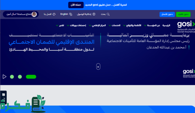
Task: Open المركز الإعلامي menu item
Action: 99,25
